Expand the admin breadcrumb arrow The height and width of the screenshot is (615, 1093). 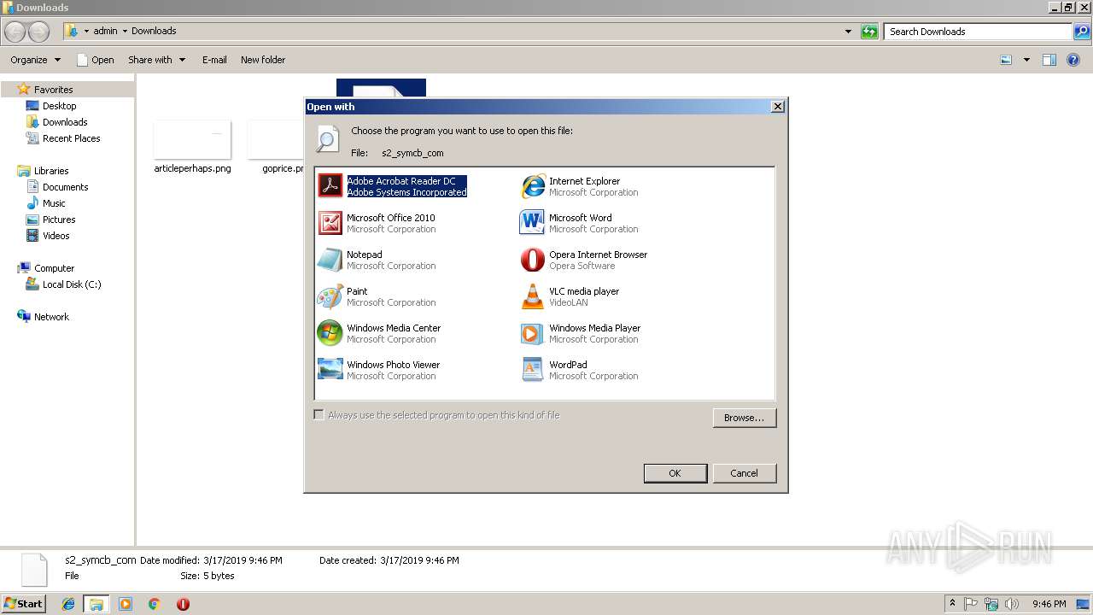(125, 31)
